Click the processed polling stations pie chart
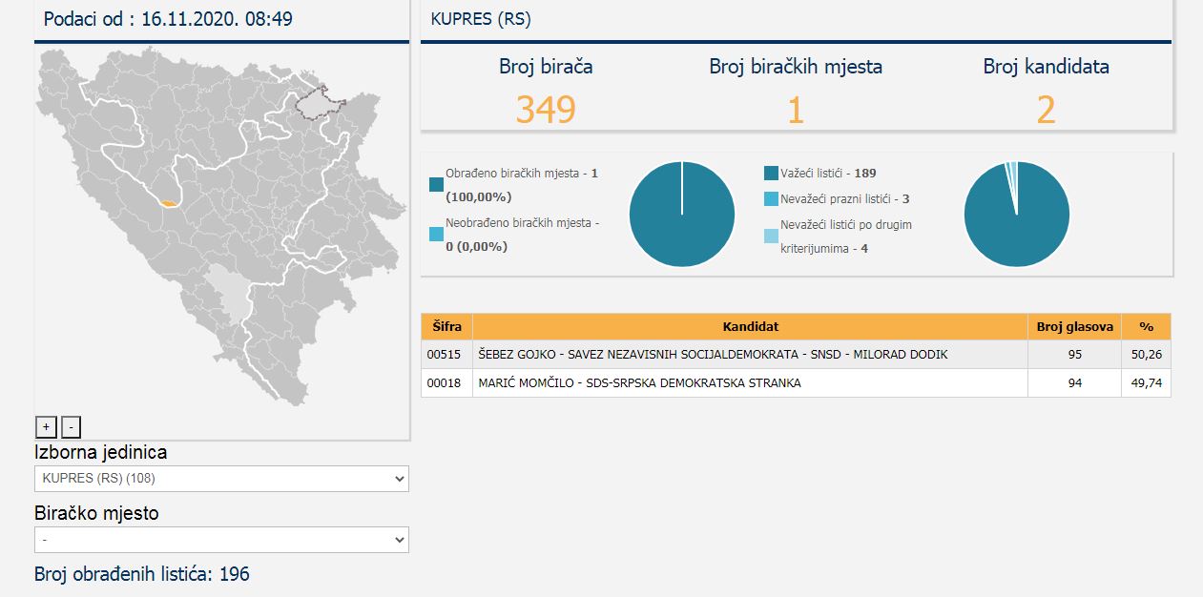 [x=682, y=215]
